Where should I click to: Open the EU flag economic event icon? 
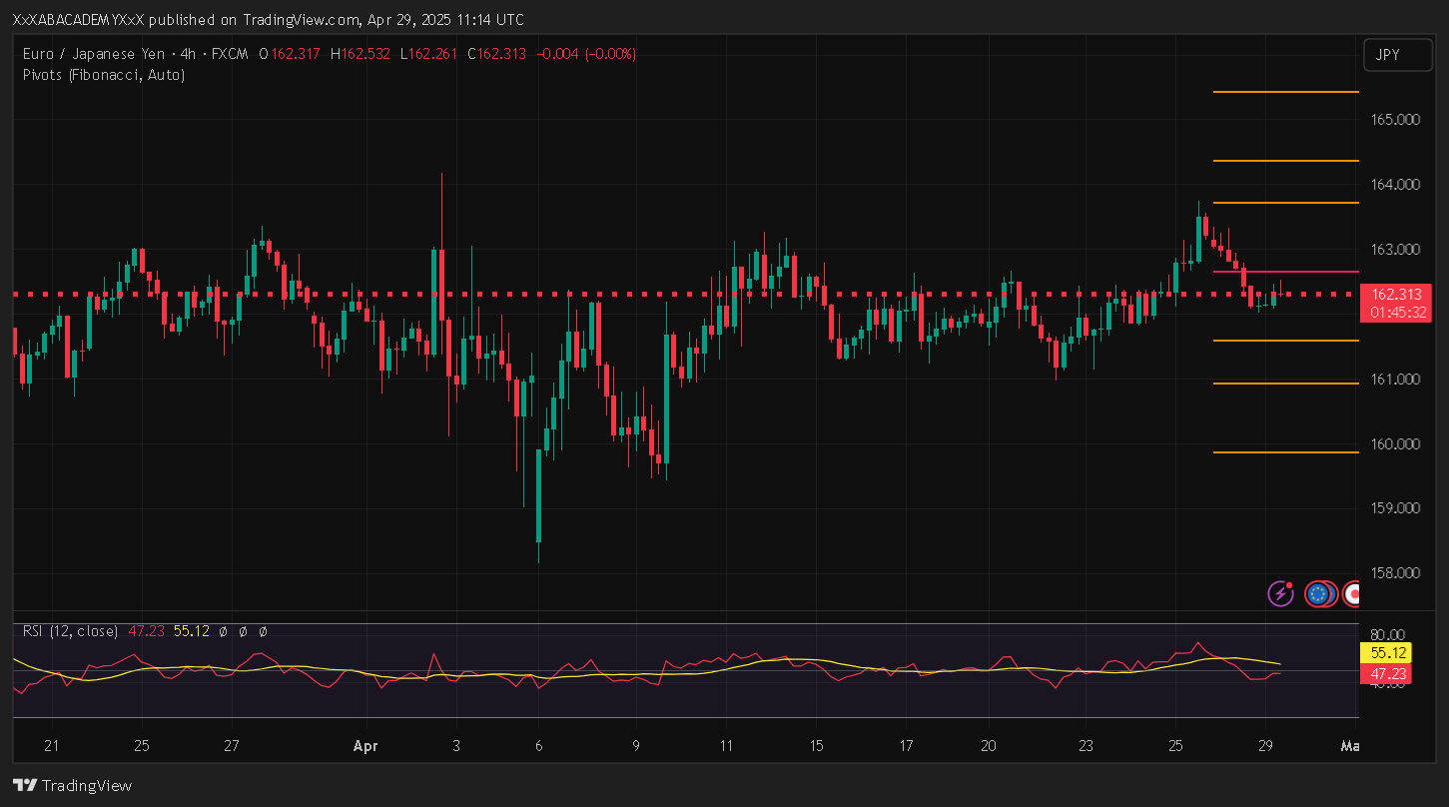pos(1318,594)
